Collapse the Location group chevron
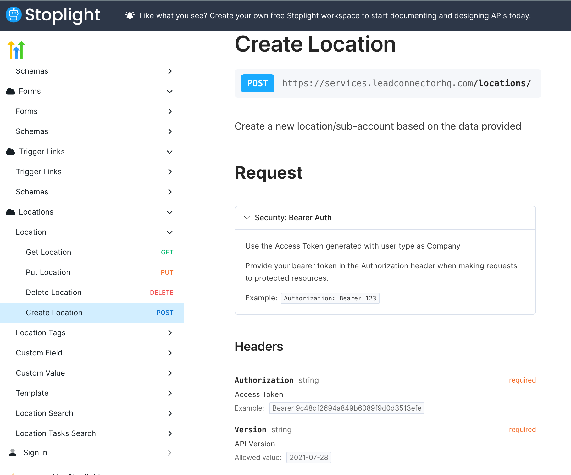 point(170,232)
